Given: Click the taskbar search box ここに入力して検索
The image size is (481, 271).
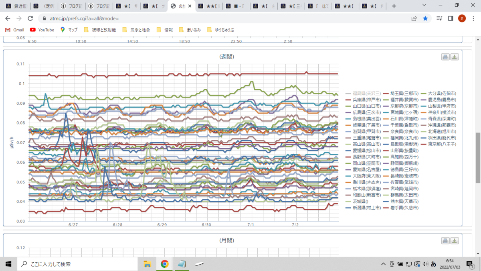Looking at the screenshot, I should pos(77,264).
